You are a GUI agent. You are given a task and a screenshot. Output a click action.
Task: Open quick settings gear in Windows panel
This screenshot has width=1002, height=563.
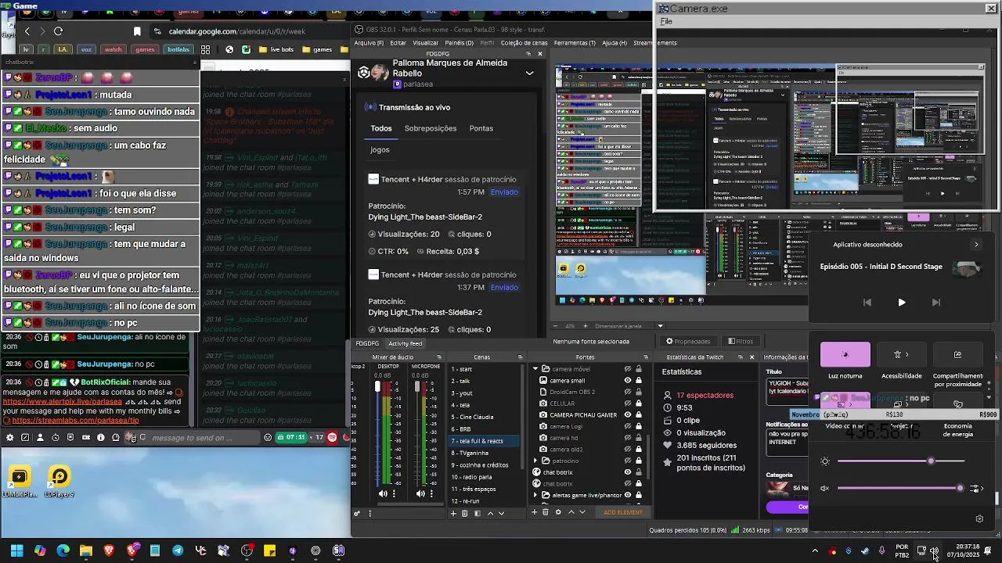tap(979, 518)
